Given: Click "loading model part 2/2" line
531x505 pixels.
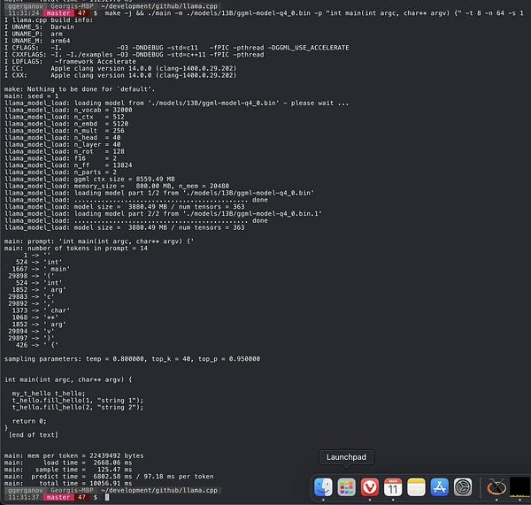Looking at the screenshot, I should coord(163,213).
